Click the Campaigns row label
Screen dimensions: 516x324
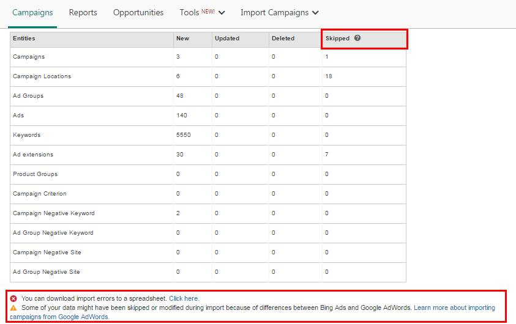tap(29, 57)
